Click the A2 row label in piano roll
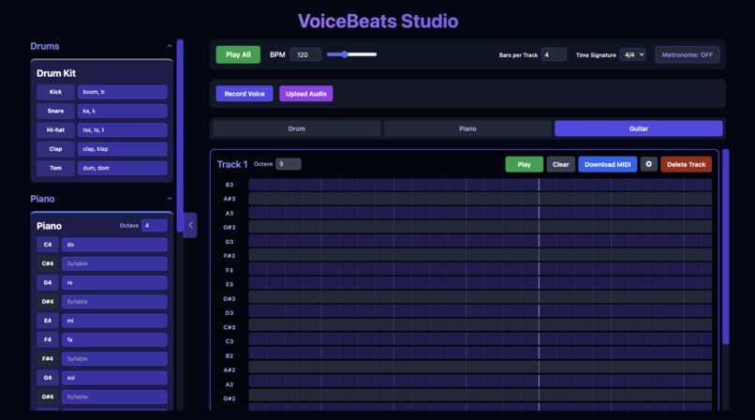The height and width of the screenshot is (420, 755). pos(229,384)
